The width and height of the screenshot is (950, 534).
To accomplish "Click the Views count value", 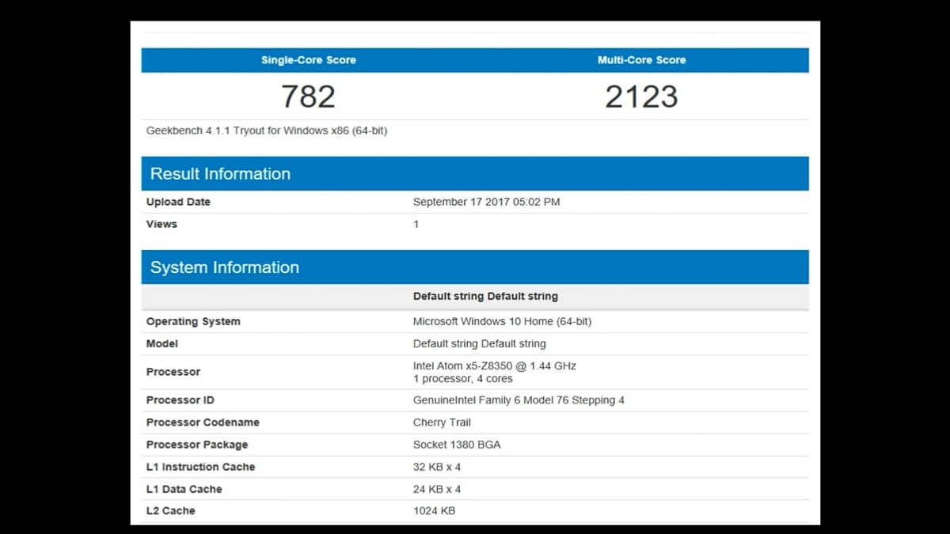I will click(x=416, y=224).
